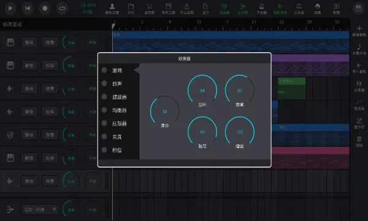Image resolution: width=368 pixels, height=221 pixels.
Task: Toggle the triplet 三连音 music note icon
Action: pos(299,6)
